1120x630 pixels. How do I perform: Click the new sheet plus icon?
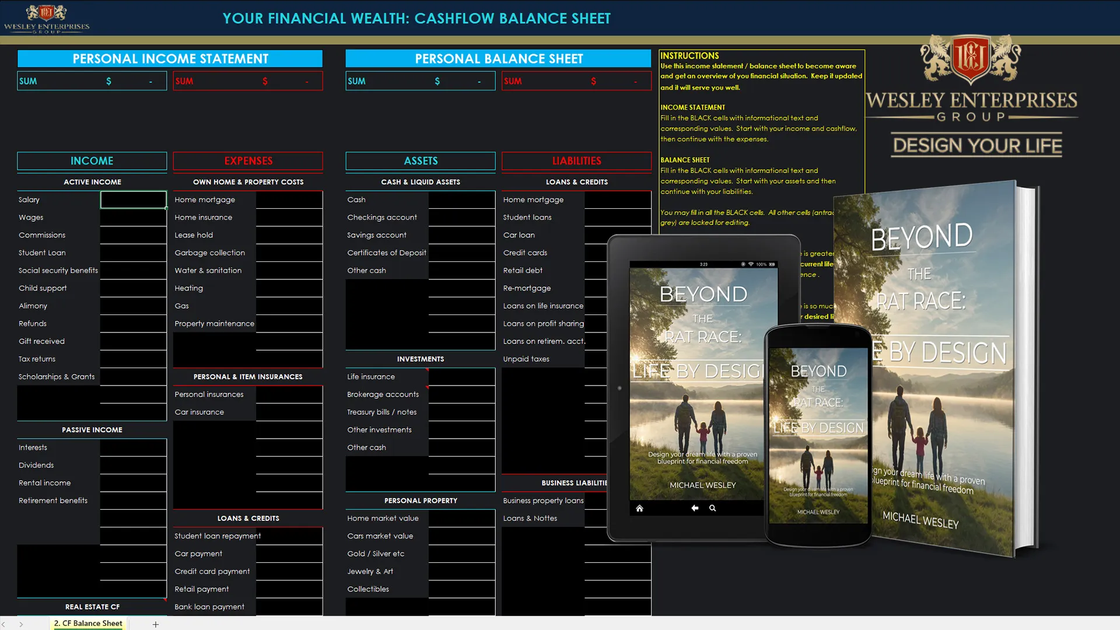(155, 624)
